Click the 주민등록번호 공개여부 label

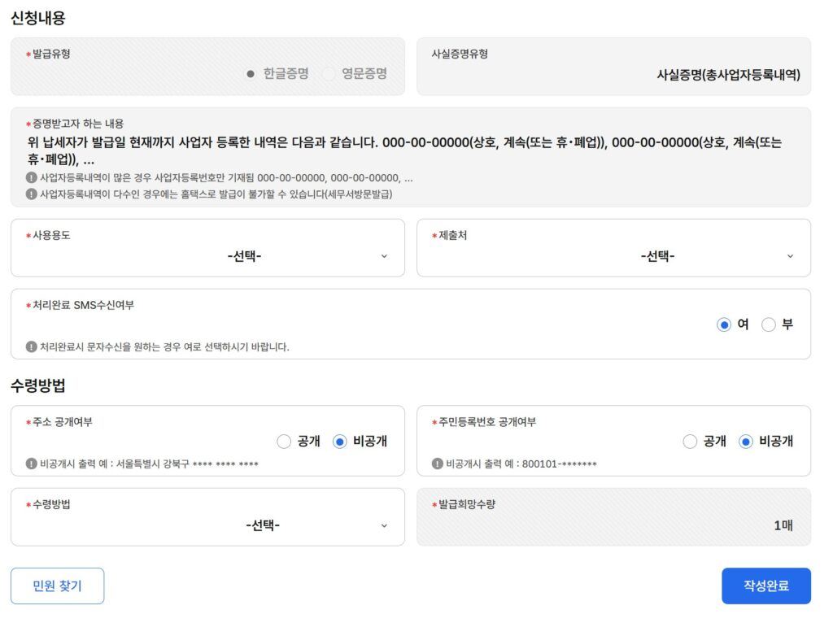487,422
